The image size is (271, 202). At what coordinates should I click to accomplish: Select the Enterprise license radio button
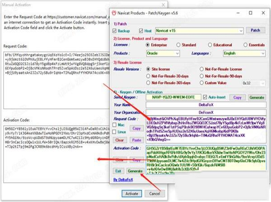click(148, 45)
